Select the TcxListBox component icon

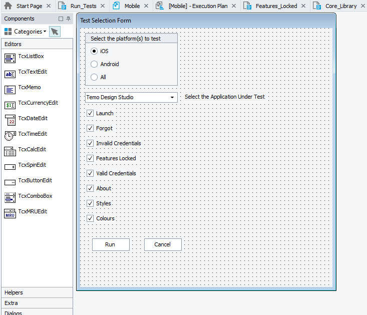10,59
